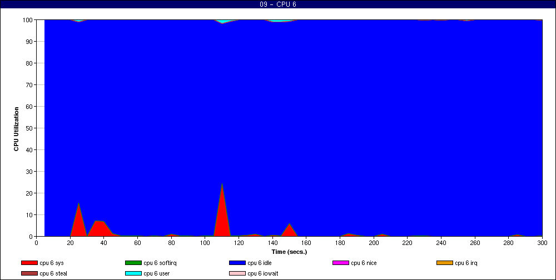Click the x-axis tick label 300
This screenshot has width=556, height=280.
(543, 243)
